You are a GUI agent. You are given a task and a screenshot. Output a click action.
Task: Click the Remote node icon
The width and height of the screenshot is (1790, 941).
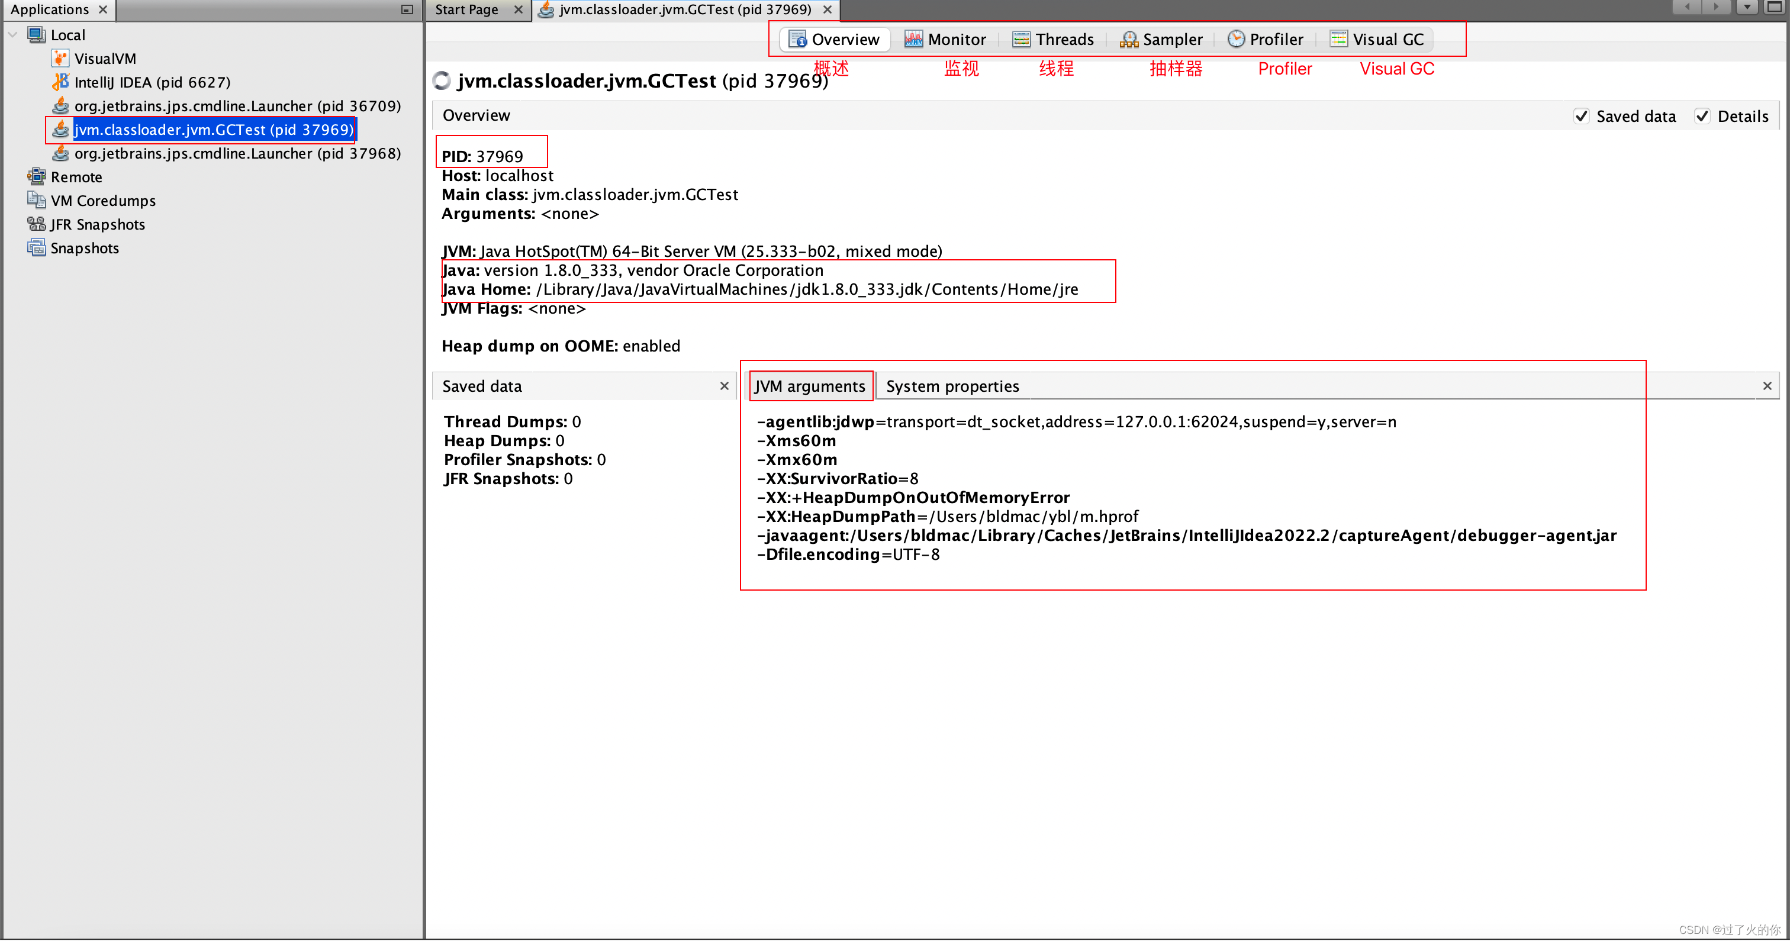pyautogui.click(x=36, y=176)
